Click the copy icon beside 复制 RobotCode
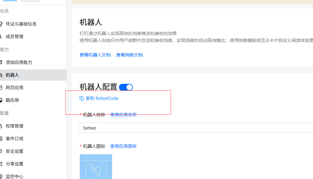 pyautogui.click(x=82, y=98)
